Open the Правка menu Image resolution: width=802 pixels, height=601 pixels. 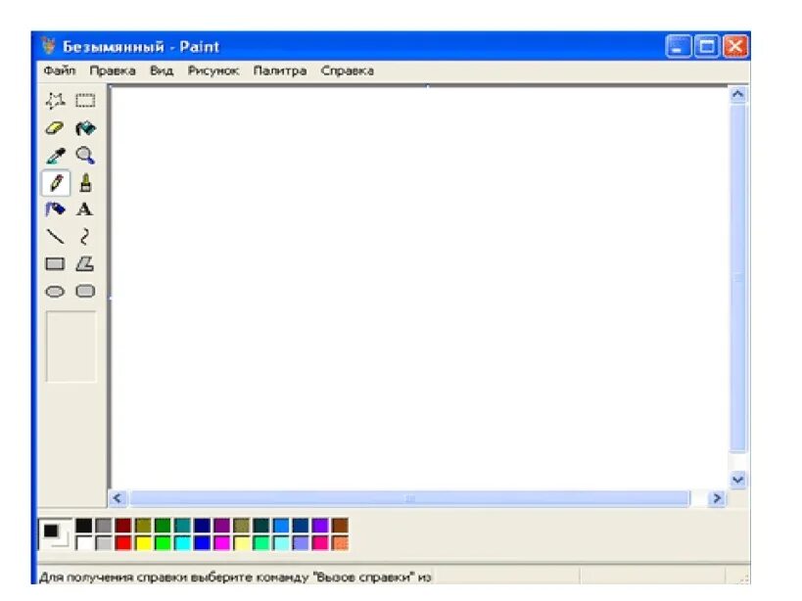[x=113, y=70]
